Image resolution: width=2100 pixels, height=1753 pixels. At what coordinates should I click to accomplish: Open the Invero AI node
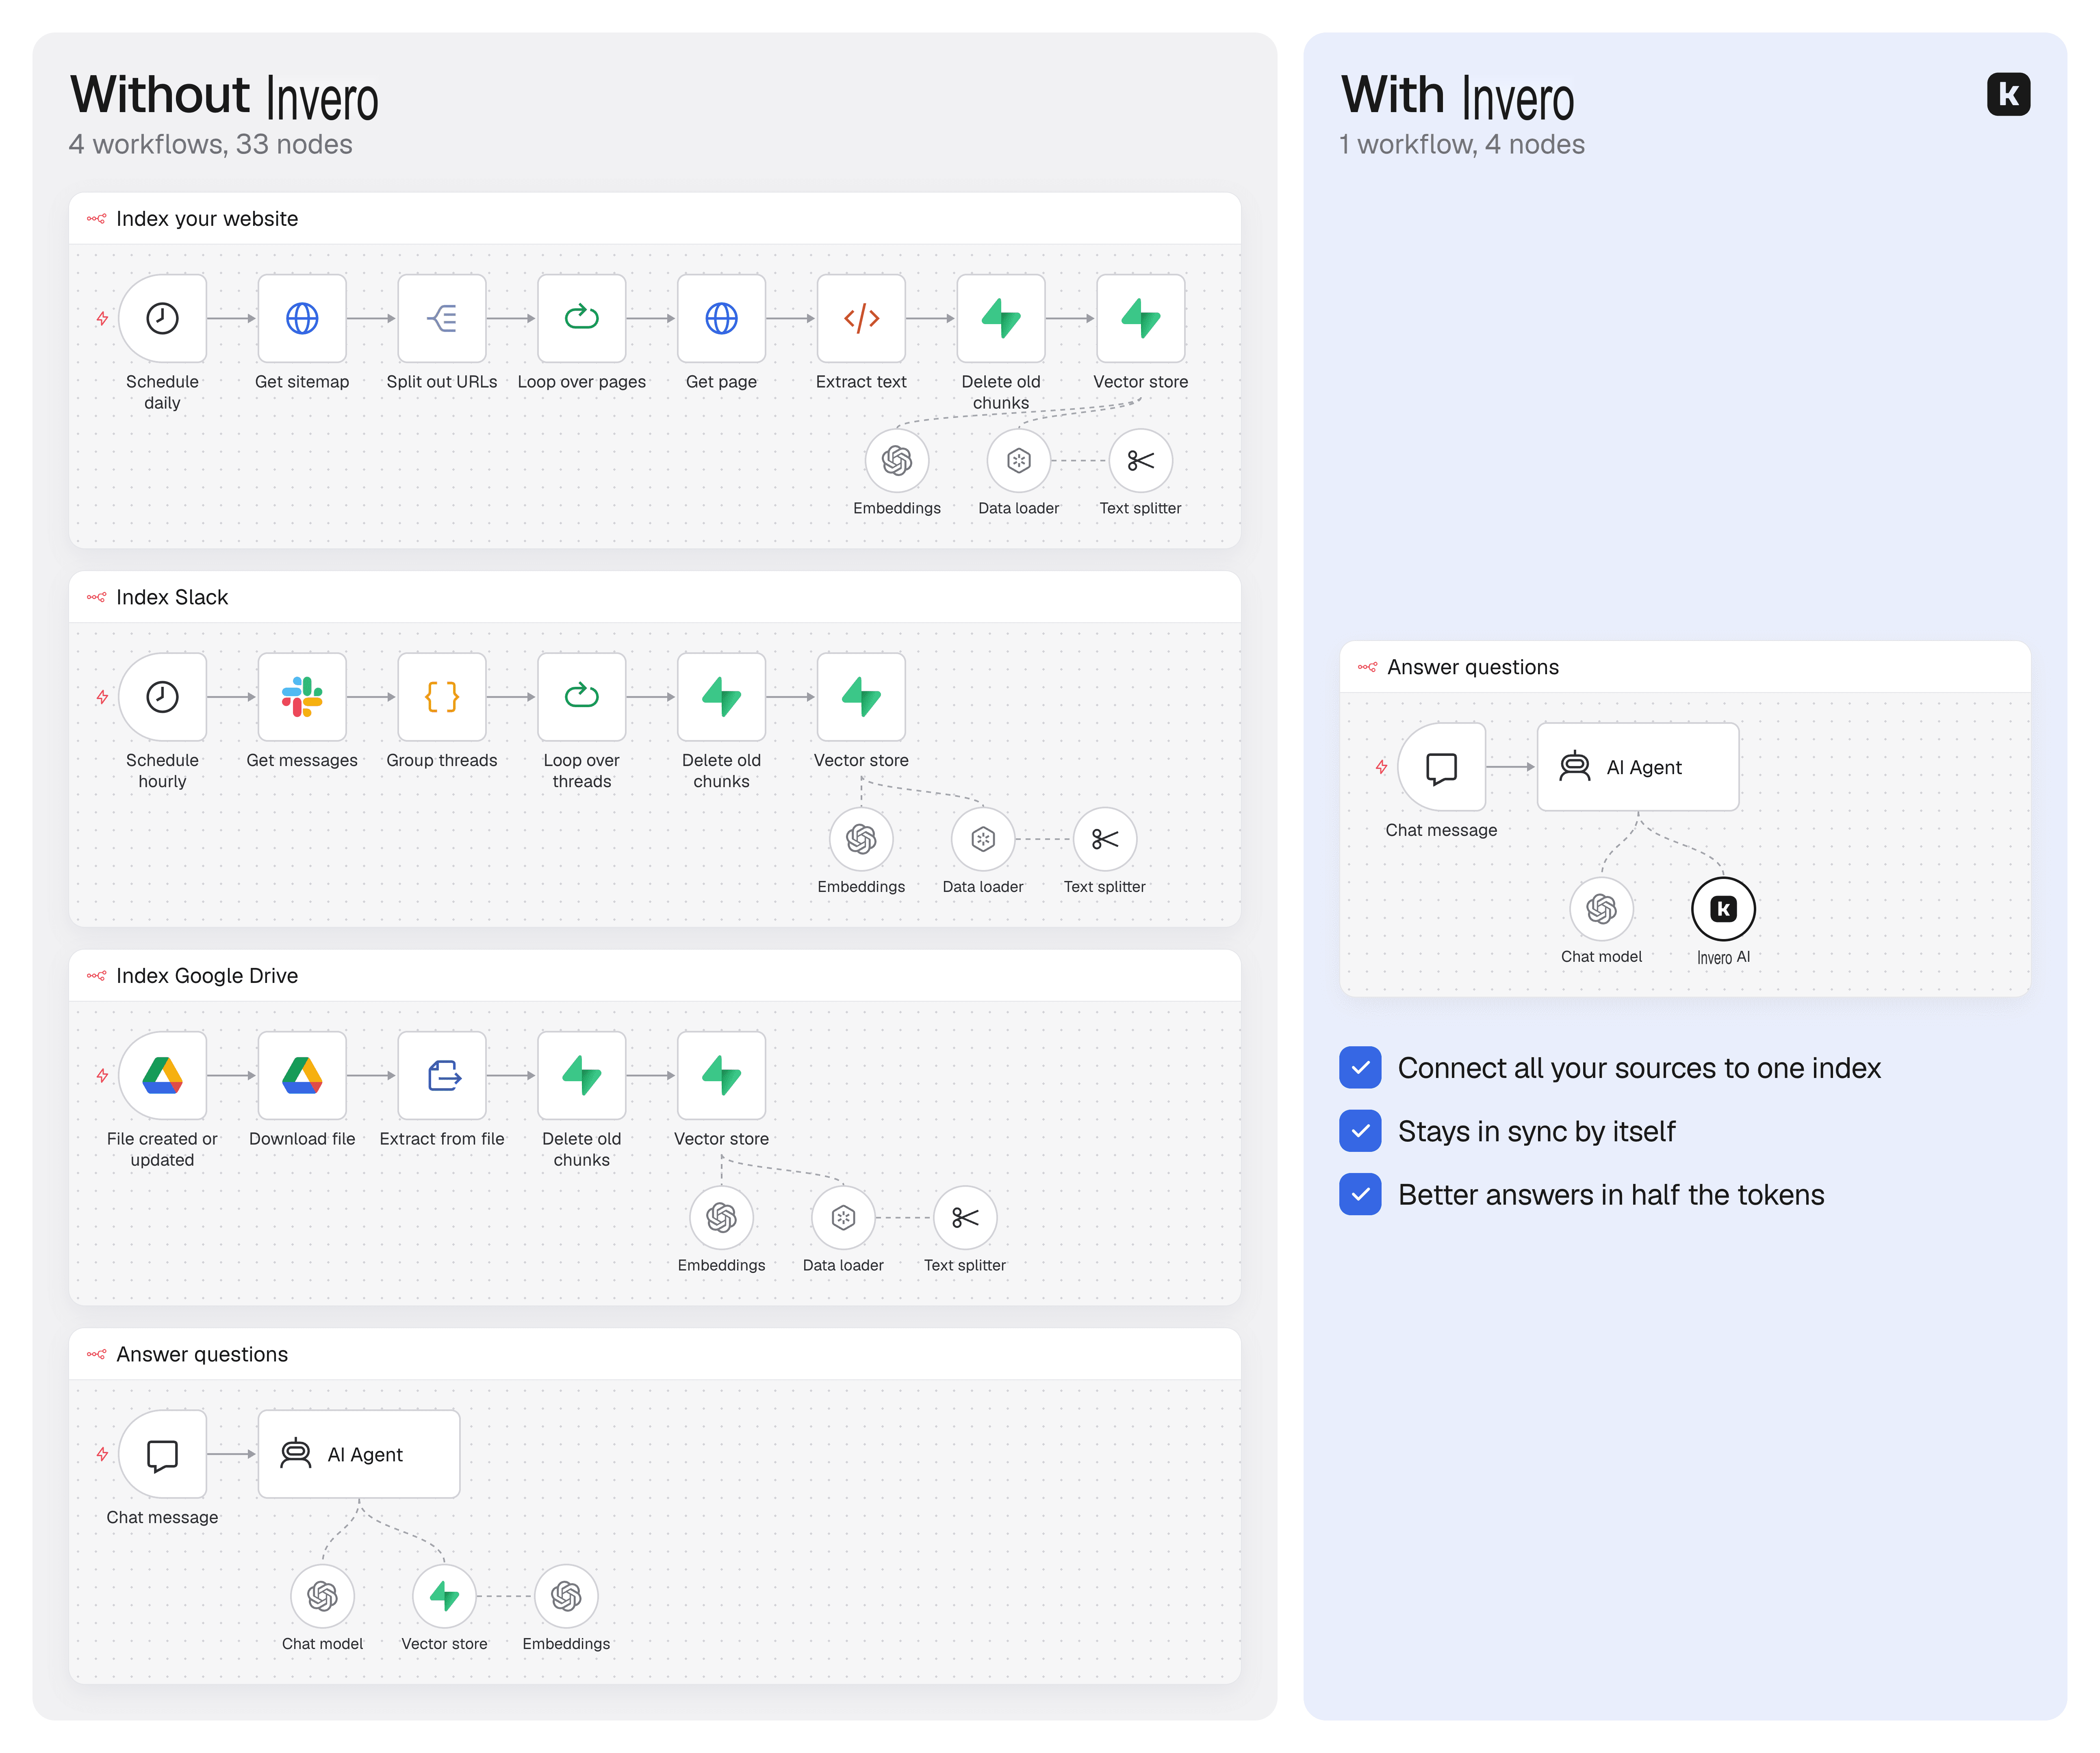(1723, 909)
